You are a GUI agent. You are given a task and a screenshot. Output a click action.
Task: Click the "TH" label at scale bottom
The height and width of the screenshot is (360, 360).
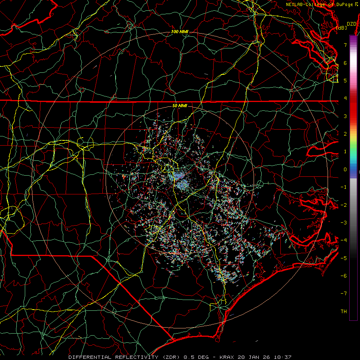pyautogui.click(x=344, y=312)
